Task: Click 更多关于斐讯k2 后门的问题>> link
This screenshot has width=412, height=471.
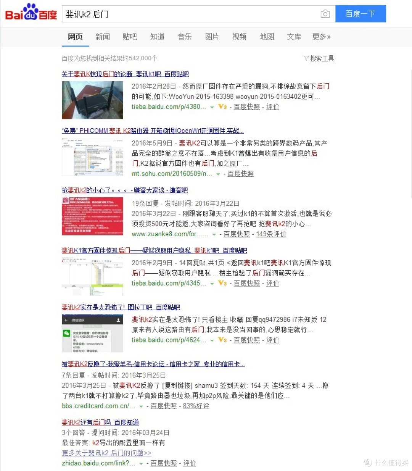Action: coord(106,453)
